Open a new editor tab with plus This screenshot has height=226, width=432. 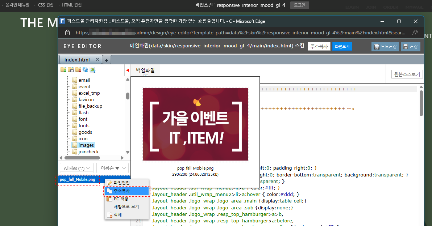(x=106, y=60)
